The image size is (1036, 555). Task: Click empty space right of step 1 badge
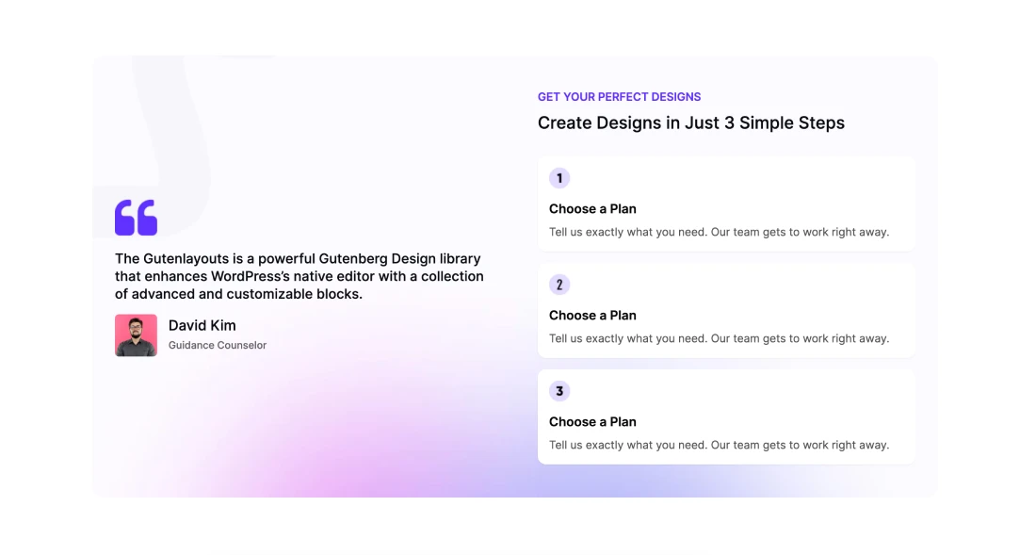735,178
